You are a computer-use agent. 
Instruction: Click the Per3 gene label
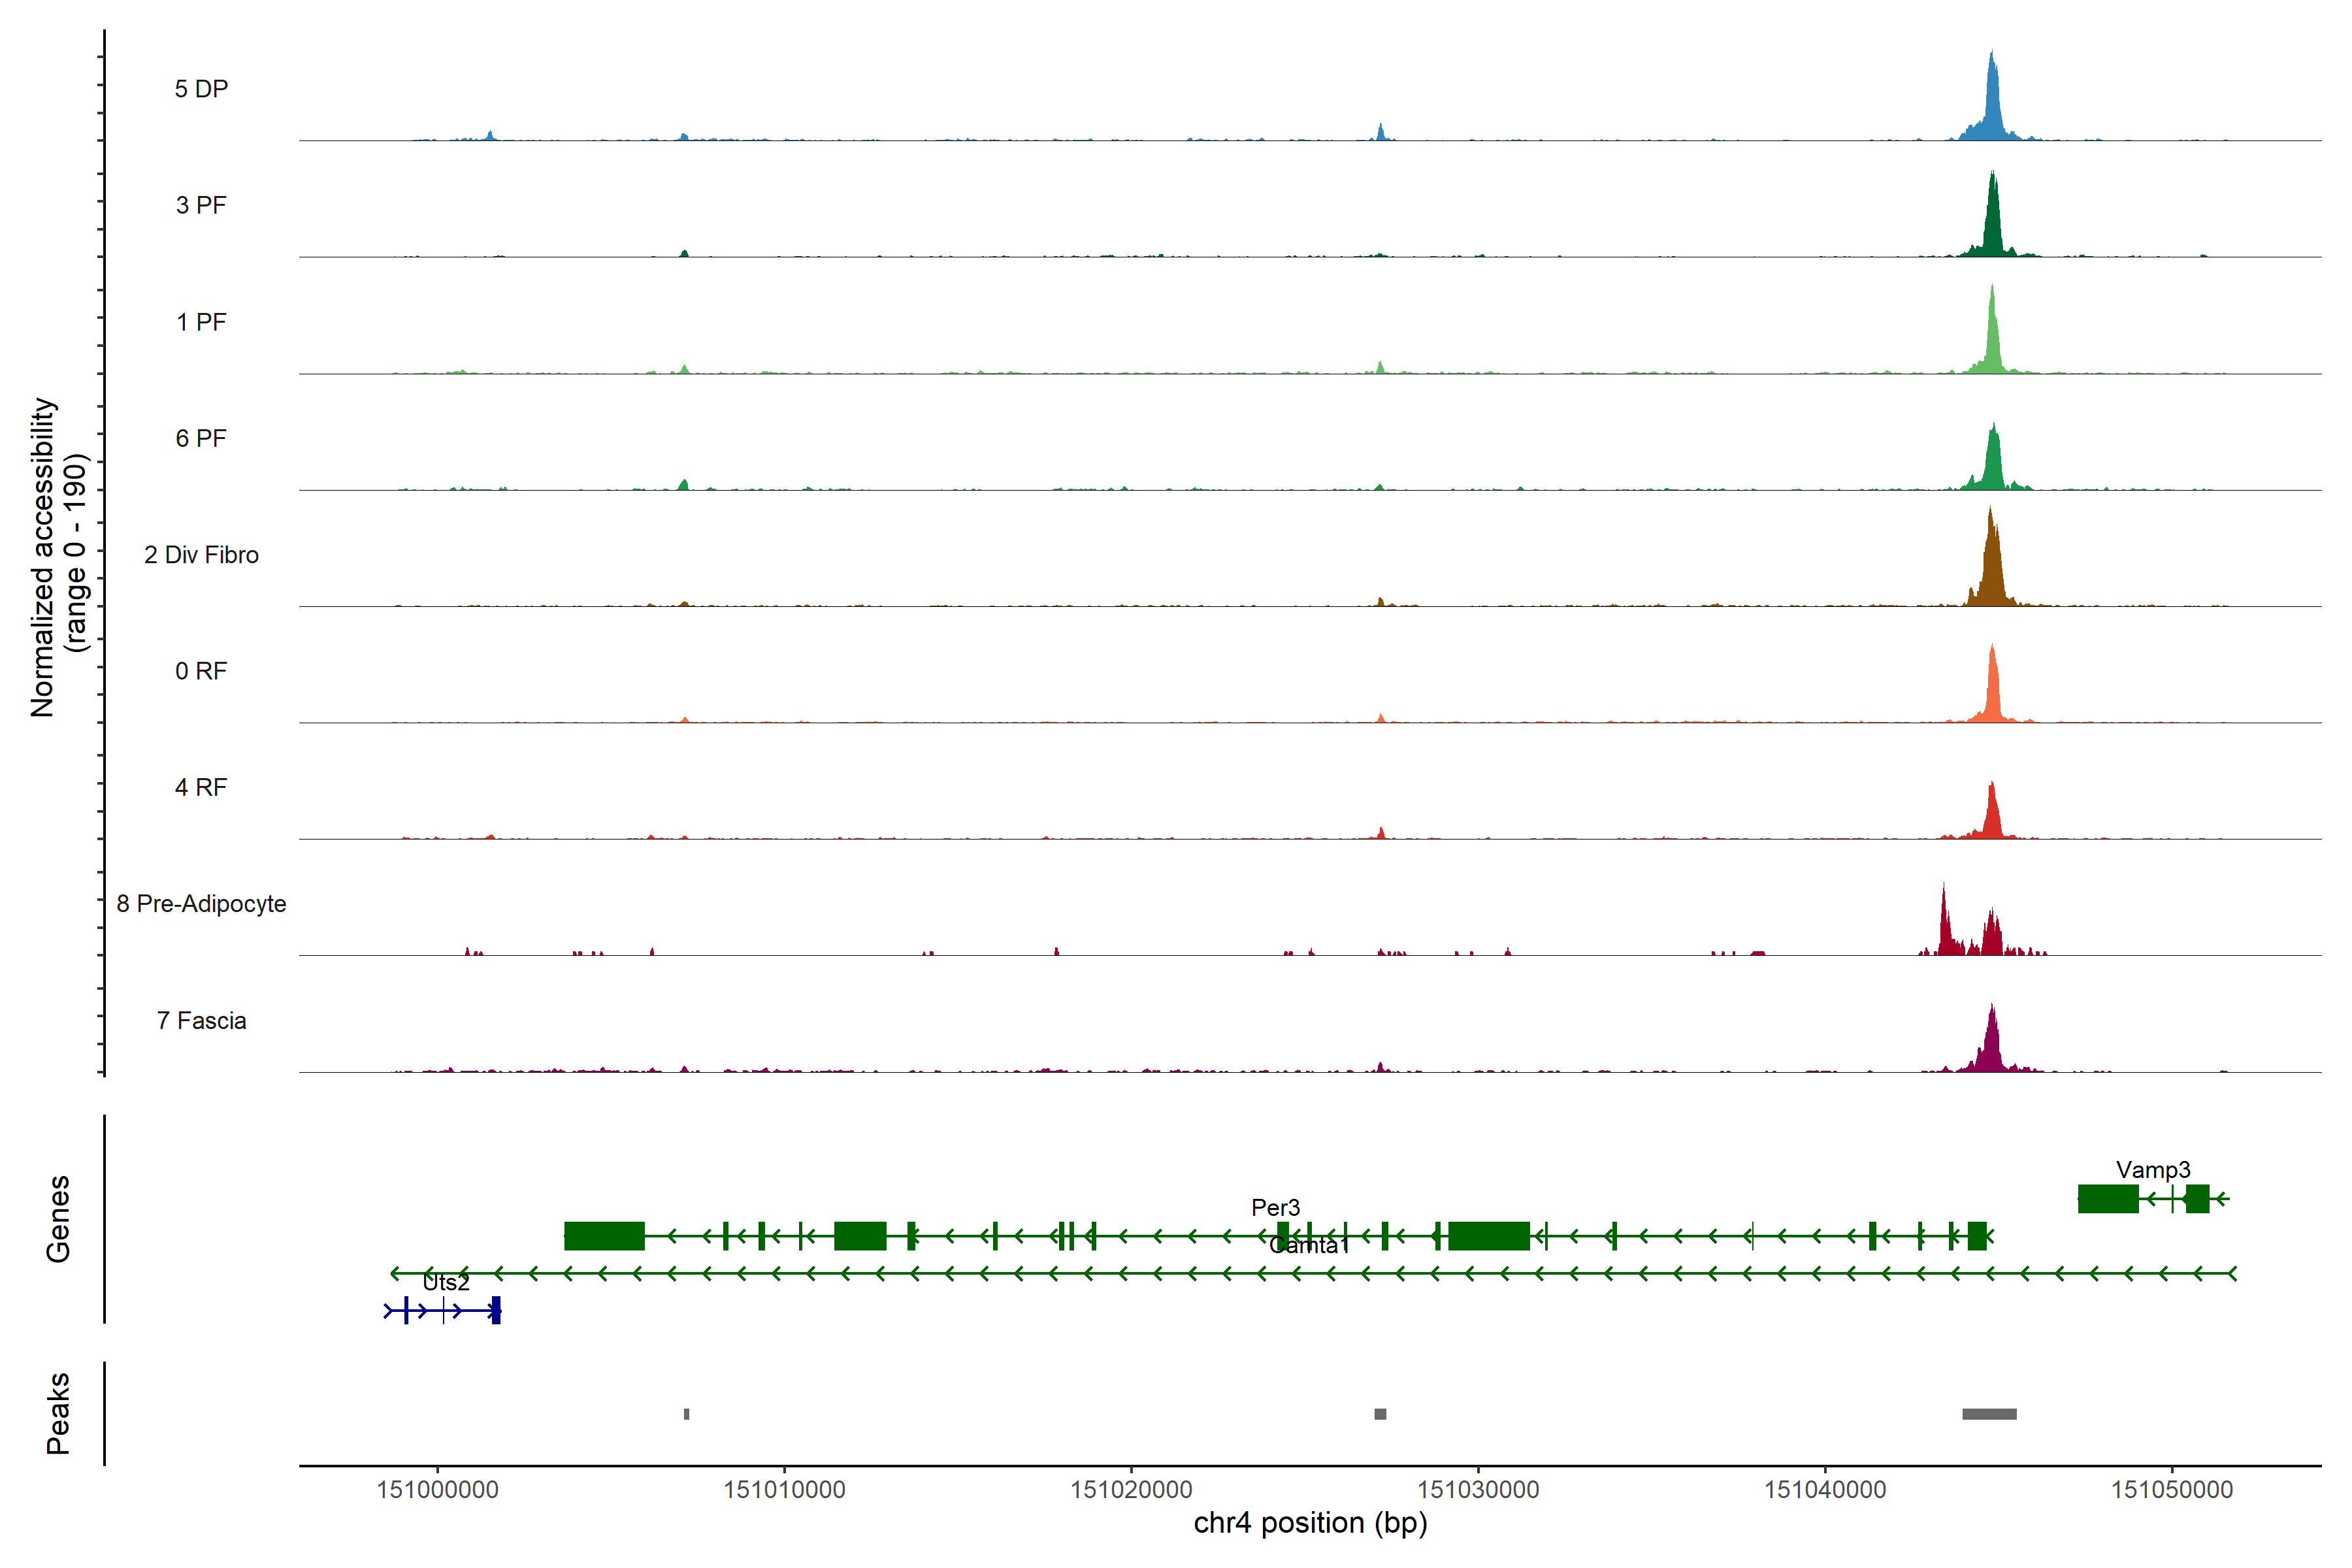[x=1275, y=1207]
